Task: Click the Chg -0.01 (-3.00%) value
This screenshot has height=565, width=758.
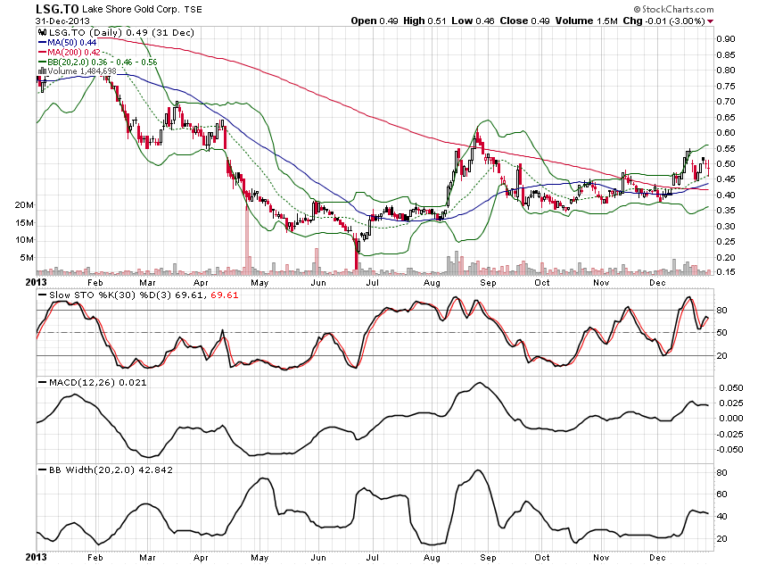Action: point(663,21)
